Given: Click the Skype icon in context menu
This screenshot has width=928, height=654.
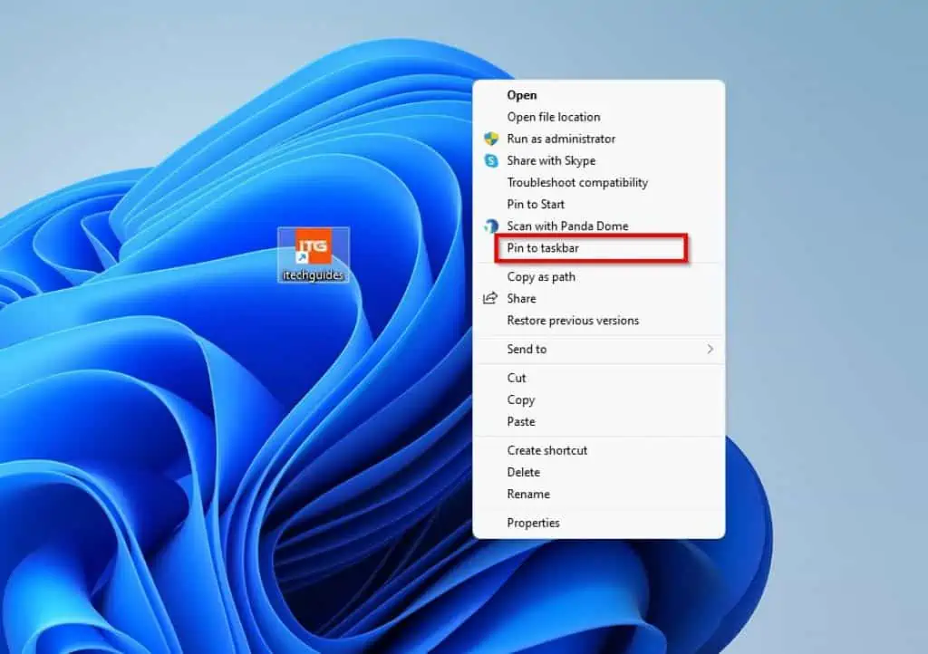Looking at the screenshot, I should [x=491, y=160].
